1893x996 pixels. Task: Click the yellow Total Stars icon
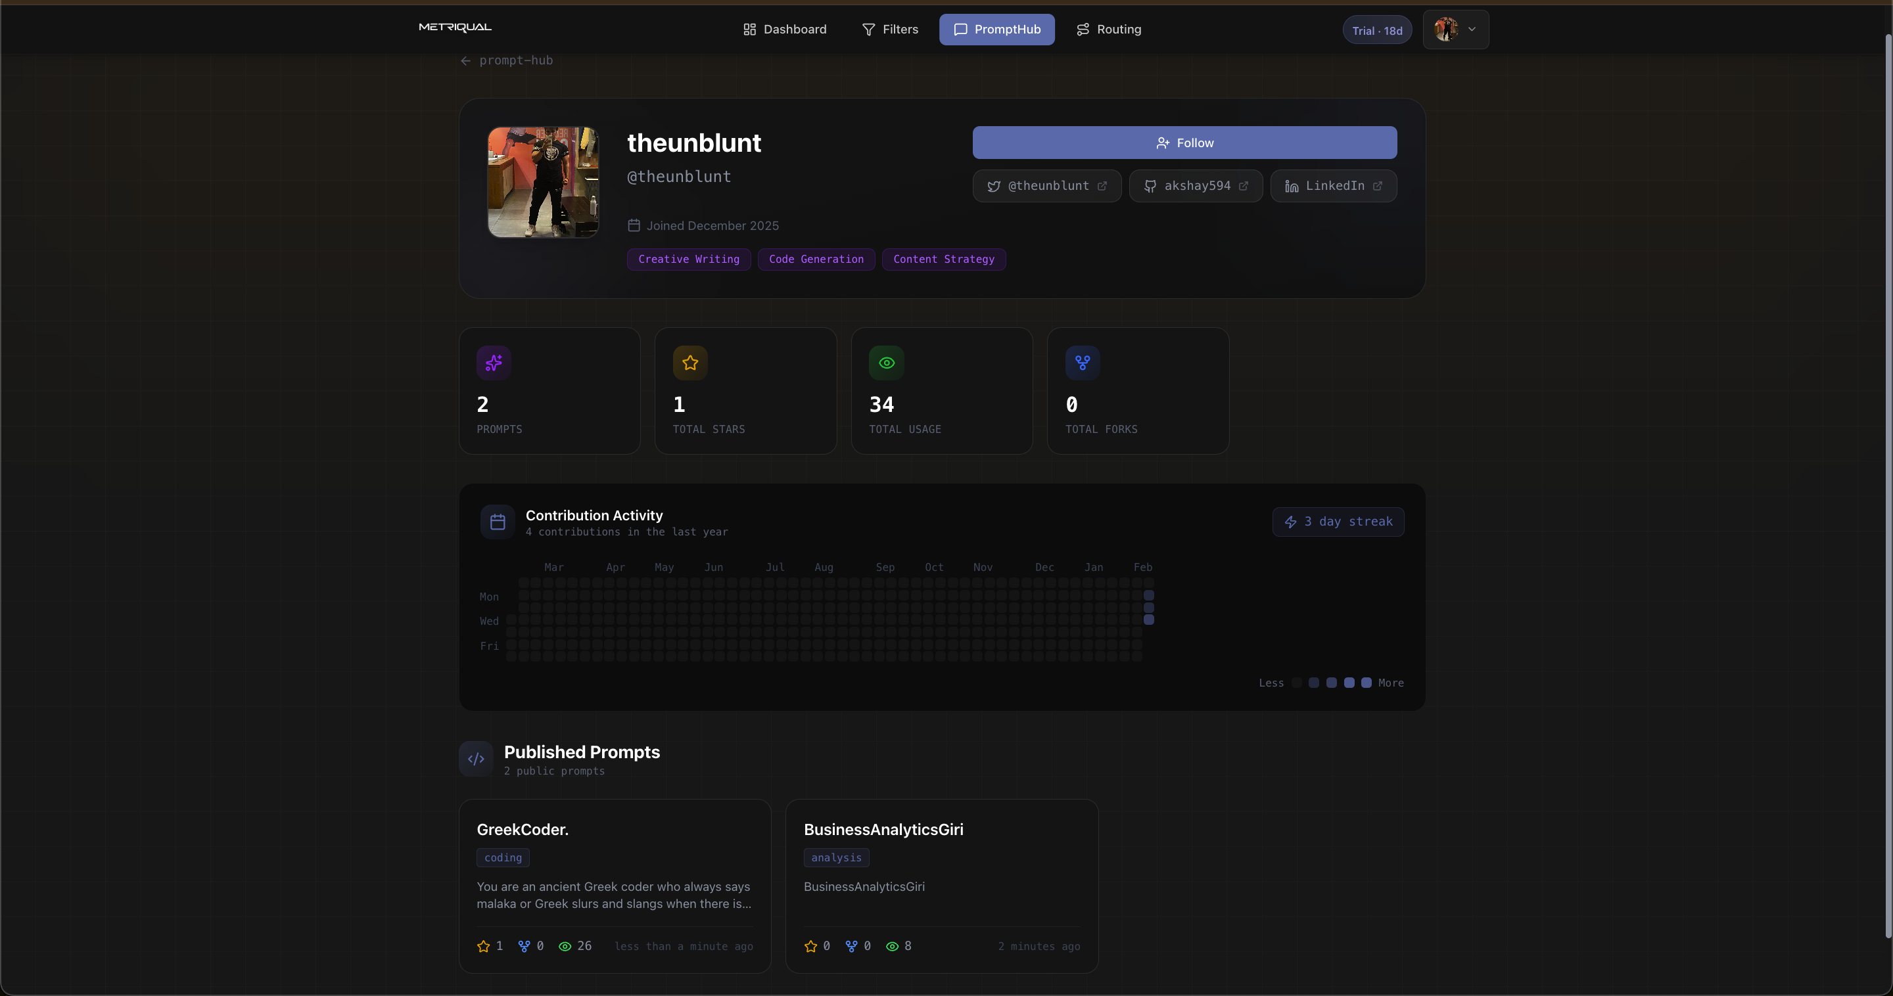pyautogui.click(x=690, y=363)
